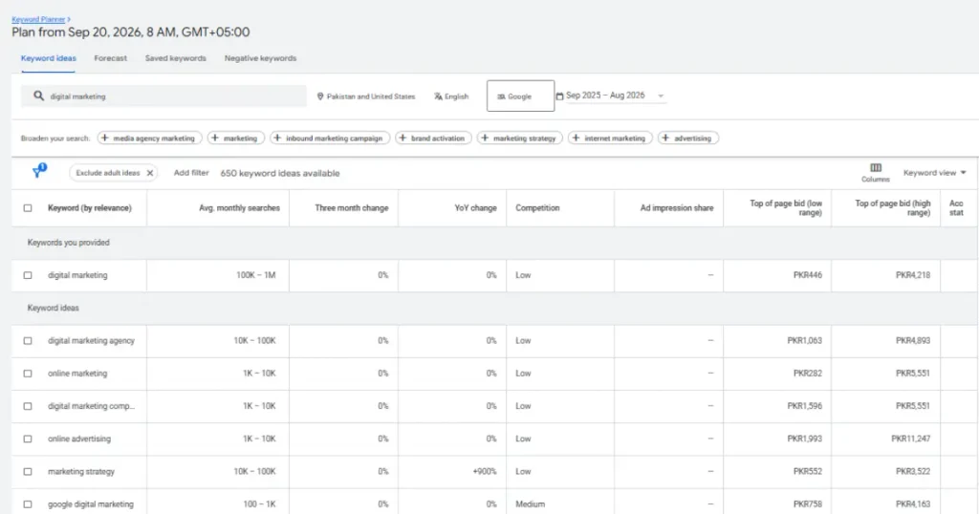Viewport: 979px width, 514px height.
Task: Click the +900% YoY change value
Action: click(x=485, y=472)
